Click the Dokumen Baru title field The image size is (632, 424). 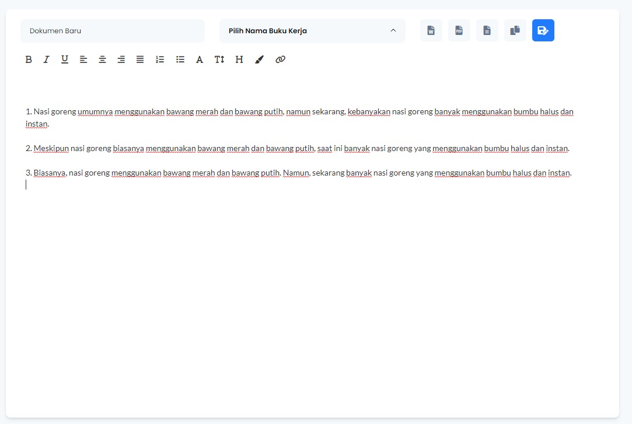coord(113,31)
